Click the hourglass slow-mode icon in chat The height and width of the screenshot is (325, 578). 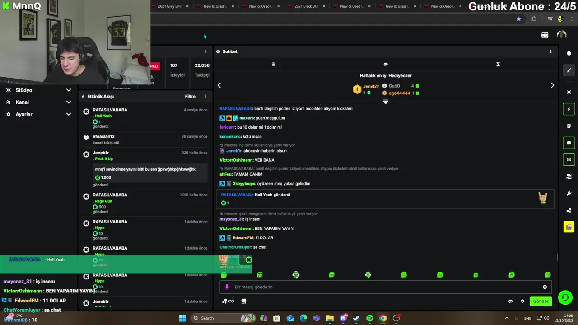498,64
